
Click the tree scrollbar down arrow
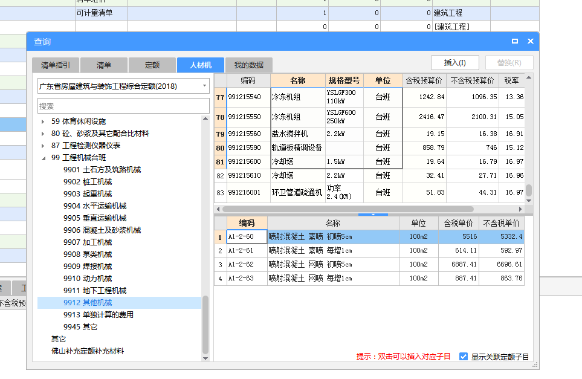(x=205, y=358)
